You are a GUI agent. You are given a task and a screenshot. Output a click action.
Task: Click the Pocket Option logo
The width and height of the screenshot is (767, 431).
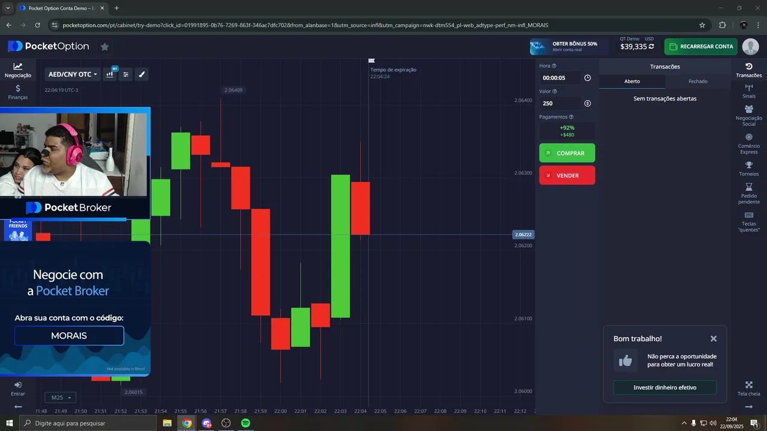49,47
